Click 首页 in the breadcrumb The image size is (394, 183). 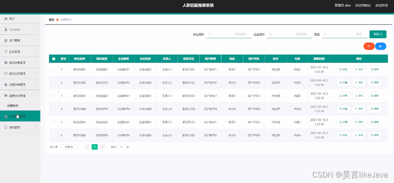[51, 20]
